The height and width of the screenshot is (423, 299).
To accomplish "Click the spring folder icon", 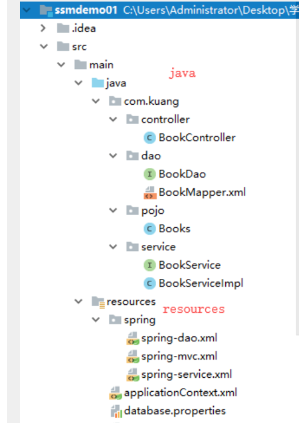I will 115,320.
